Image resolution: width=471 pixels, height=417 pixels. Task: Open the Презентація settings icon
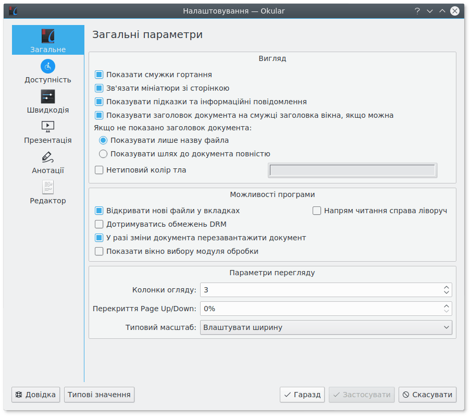click(x=48, y=127)
